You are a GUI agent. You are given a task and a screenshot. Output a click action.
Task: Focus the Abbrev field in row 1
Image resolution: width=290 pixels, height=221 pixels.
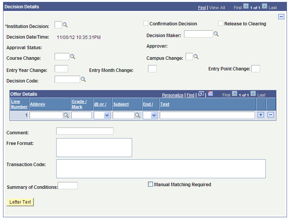point(46,115)
